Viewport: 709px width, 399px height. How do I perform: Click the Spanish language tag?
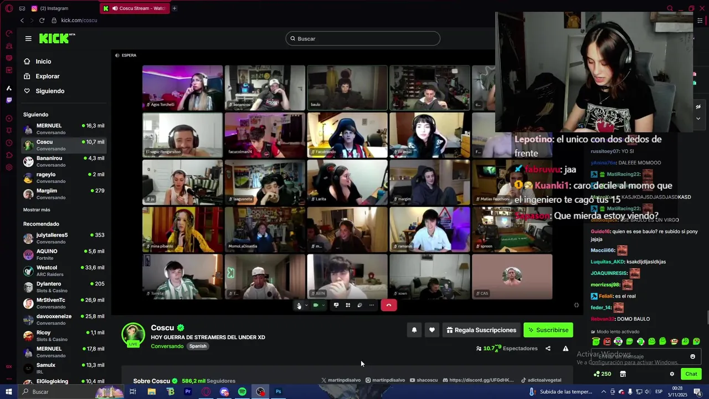(x=198, y=346)
